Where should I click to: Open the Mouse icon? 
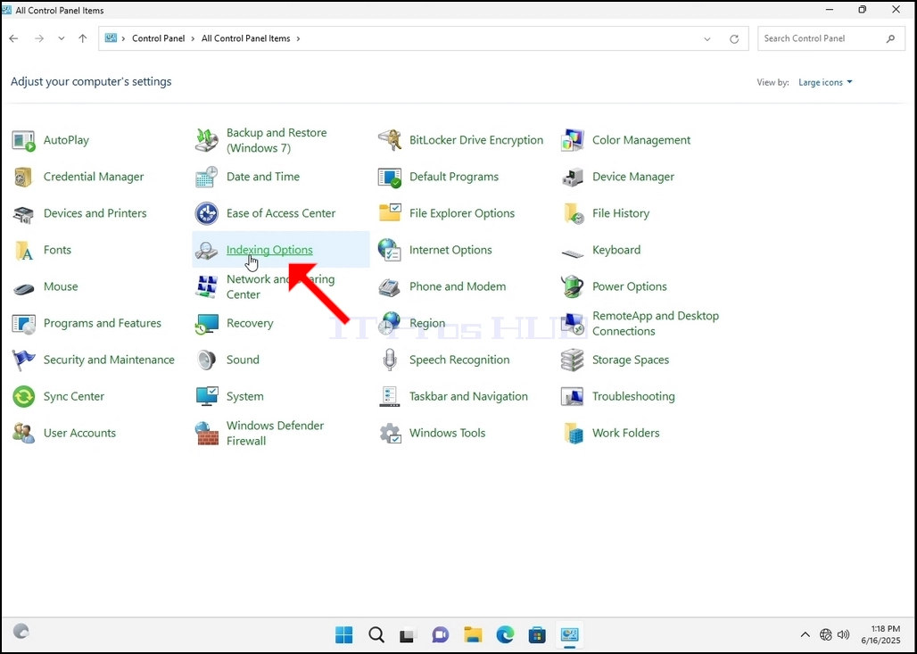click(x=23, y=288)
